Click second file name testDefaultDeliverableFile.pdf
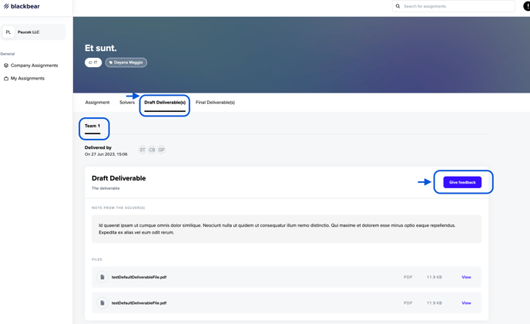This screenshot has height=324, width=530. 139,302
